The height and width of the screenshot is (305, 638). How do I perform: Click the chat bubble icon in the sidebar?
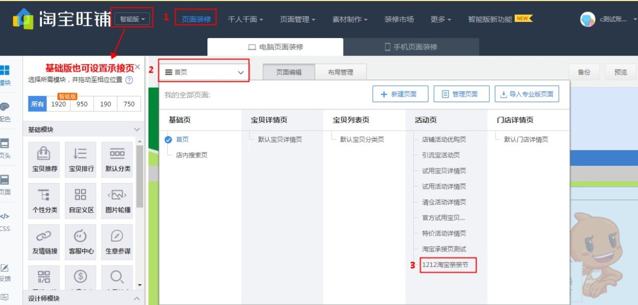click(4, 298)
